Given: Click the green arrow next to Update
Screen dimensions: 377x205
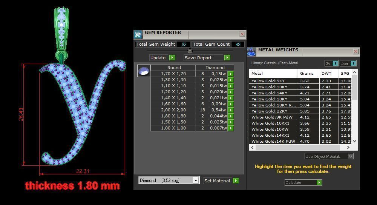Looking at the screenshot, I should [172, 57].
